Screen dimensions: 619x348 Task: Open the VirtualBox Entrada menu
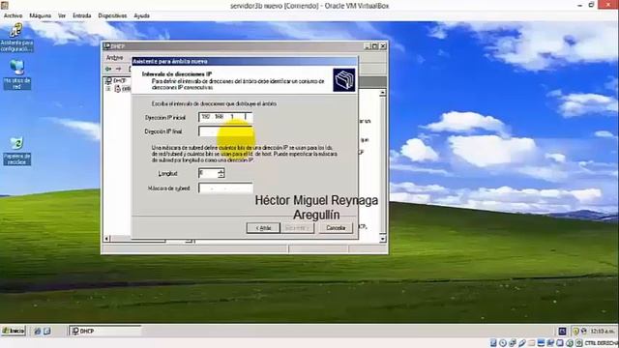[x=81, y=15]
